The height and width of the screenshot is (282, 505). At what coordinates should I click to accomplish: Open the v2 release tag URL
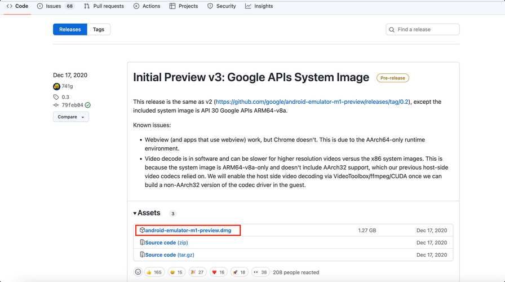pyautogui.click(x=312, y=102)
